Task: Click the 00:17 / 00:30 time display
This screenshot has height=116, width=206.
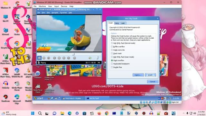Action: (x=90, y=63)
